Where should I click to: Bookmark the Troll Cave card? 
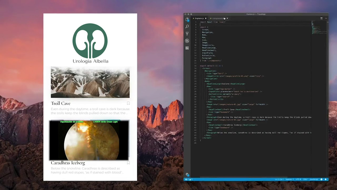point(128,103)
